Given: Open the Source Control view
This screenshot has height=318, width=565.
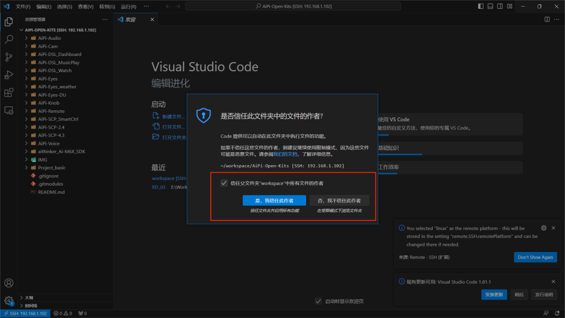Looking at the screenshot, I should point(9,57).
